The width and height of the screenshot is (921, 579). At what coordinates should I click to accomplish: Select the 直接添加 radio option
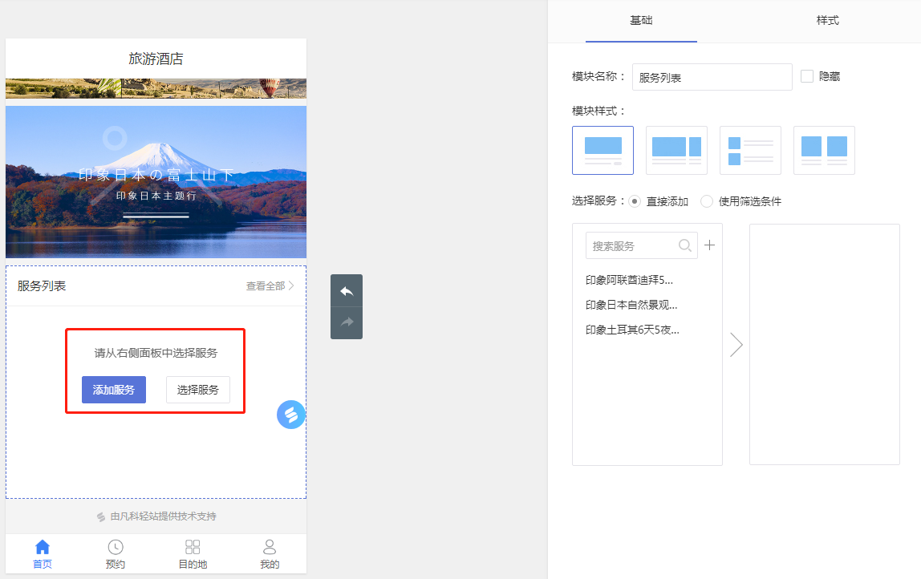633,201
